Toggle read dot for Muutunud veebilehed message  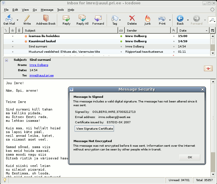[x=121, y=52]
